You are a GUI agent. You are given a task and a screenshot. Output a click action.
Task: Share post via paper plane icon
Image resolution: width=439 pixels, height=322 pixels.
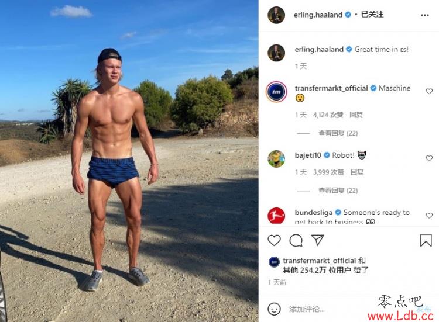point(317,240)
